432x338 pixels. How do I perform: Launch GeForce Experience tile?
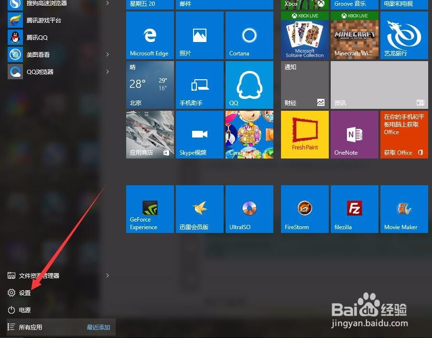tap(150, 209)
